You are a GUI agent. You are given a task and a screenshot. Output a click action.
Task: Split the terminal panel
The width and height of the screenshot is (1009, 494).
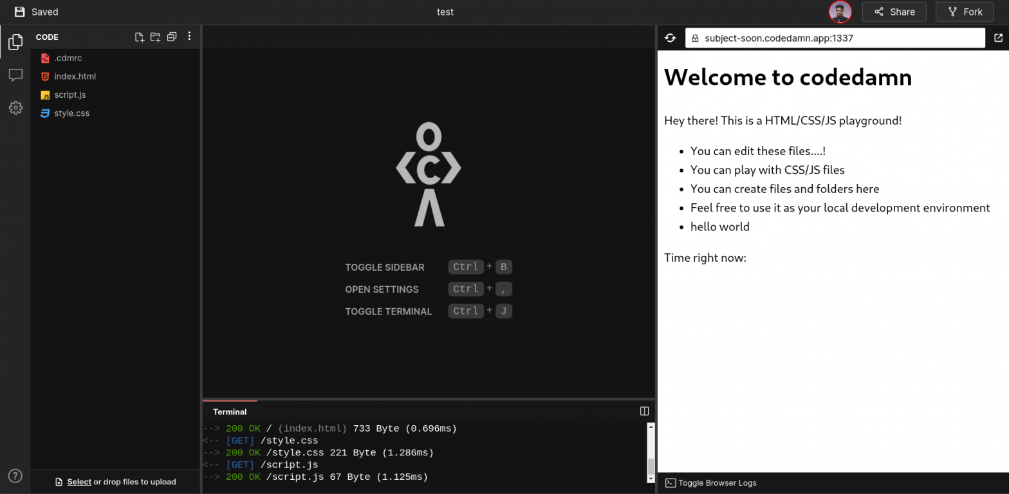coord(644,411)
